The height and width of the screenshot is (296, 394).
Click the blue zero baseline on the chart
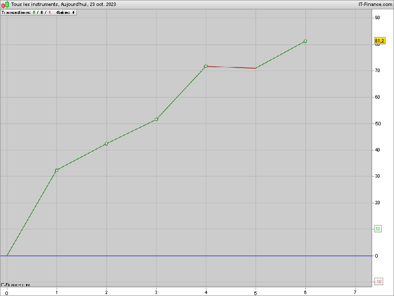pos(186,256)
